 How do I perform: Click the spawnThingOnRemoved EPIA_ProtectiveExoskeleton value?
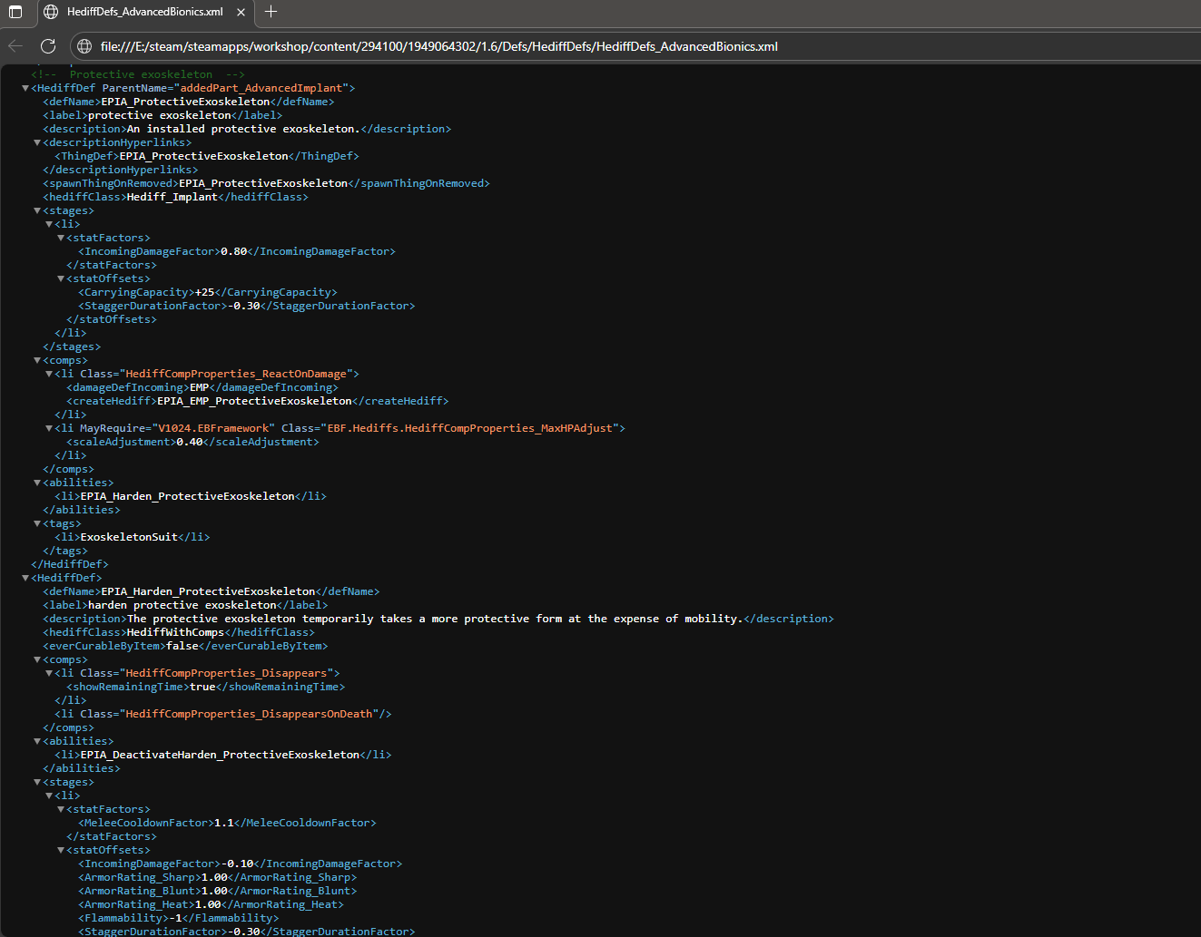263,183
